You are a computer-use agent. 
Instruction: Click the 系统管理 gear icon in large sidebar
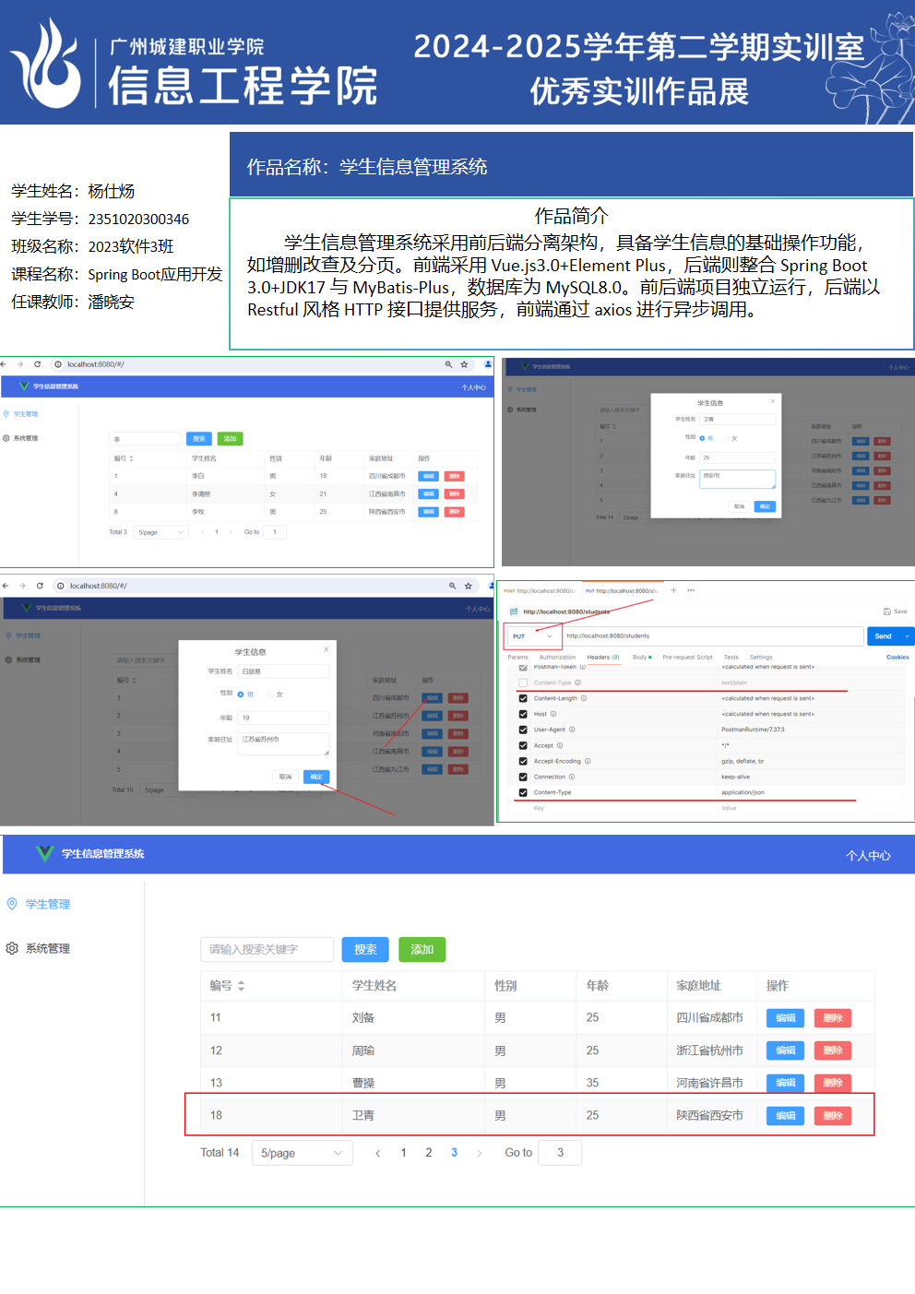pos(12,948)
